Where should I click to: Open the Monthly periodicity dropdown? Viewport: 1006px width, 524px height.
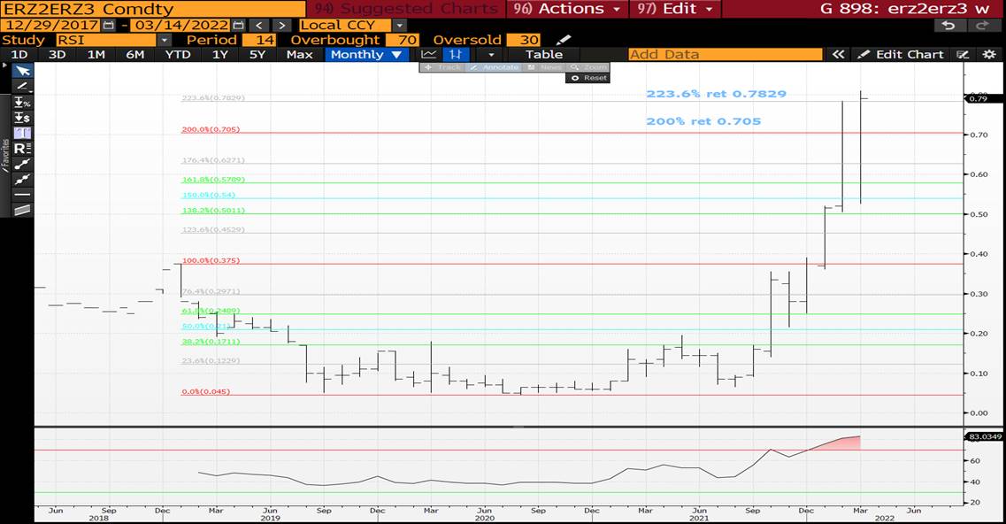pyautogui.click(x=366, y=55)
